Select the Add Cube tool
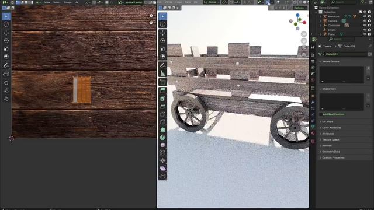The height and width of the screenshot is (210, 374). [x=162, y=82]
